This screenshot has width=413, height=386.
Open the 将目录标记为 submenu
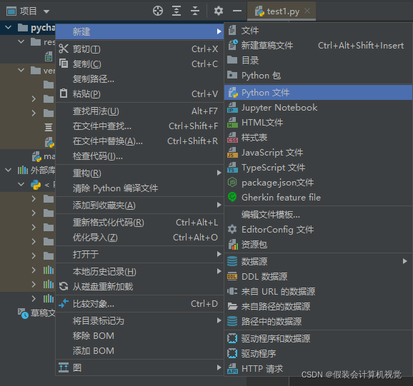click(139, 321)
